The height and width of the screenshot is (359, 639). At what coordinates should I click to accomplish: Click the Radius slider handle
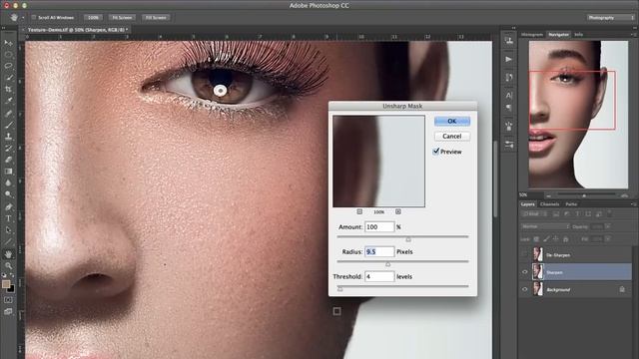[x=388, y=264]
